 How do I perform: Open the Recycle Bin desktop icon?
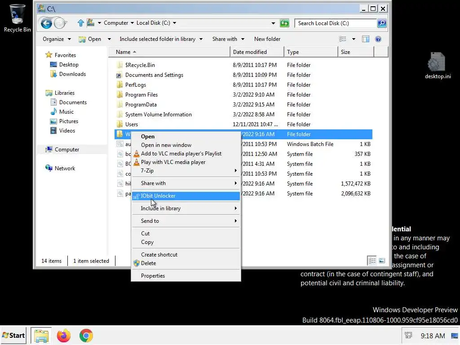coord(17,18)
